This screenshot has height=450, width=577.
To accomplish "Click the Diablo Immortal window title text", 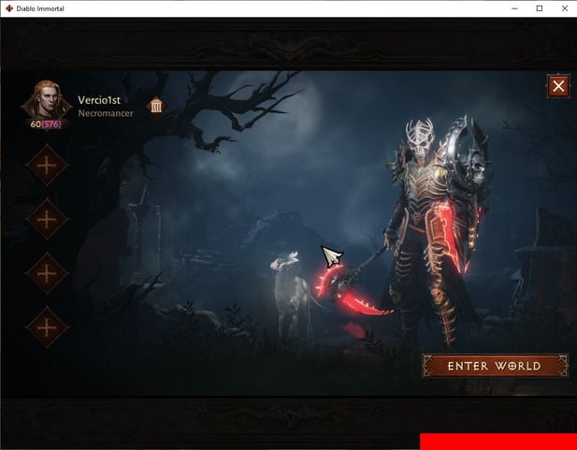I will [46, 8].
